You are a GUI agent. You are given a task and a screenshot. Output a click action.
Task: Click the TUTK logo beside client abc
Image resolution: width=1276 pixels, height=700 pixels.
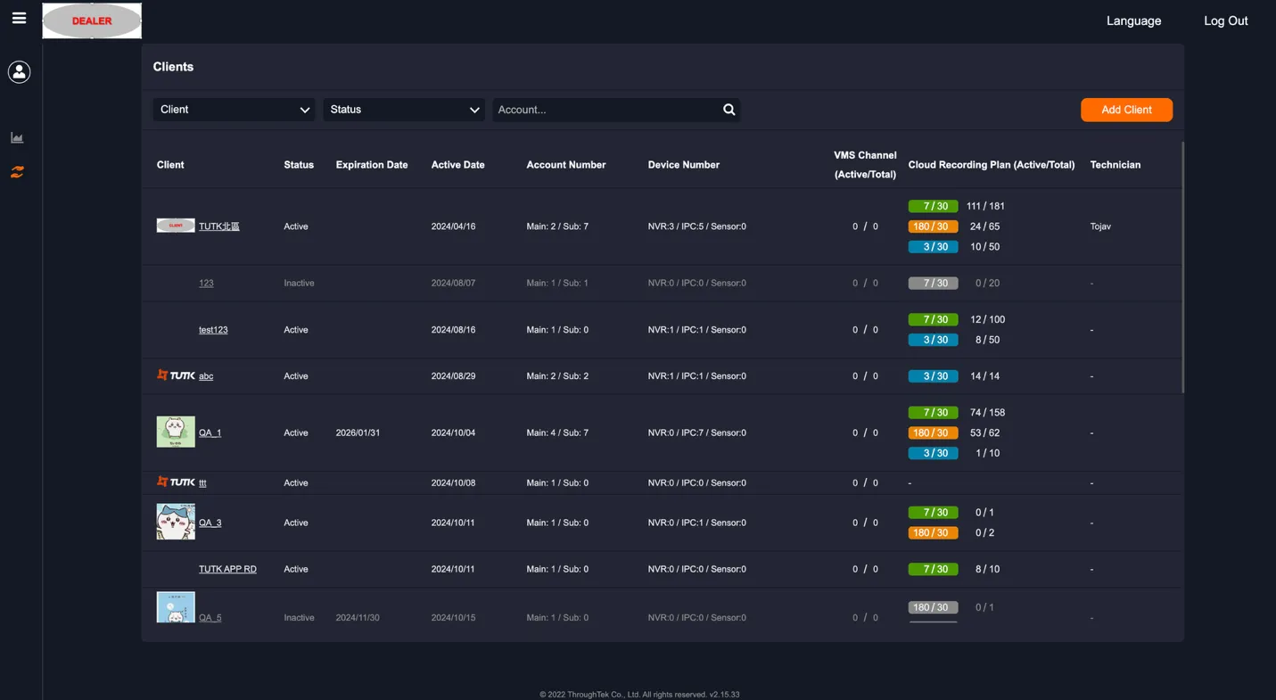coord(176,375)
